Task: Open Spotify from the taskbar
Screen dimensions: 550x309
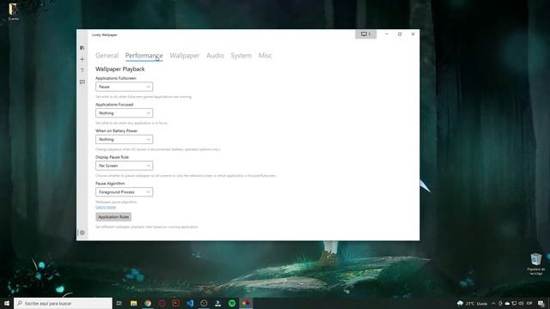Action: tap(232, 303)
